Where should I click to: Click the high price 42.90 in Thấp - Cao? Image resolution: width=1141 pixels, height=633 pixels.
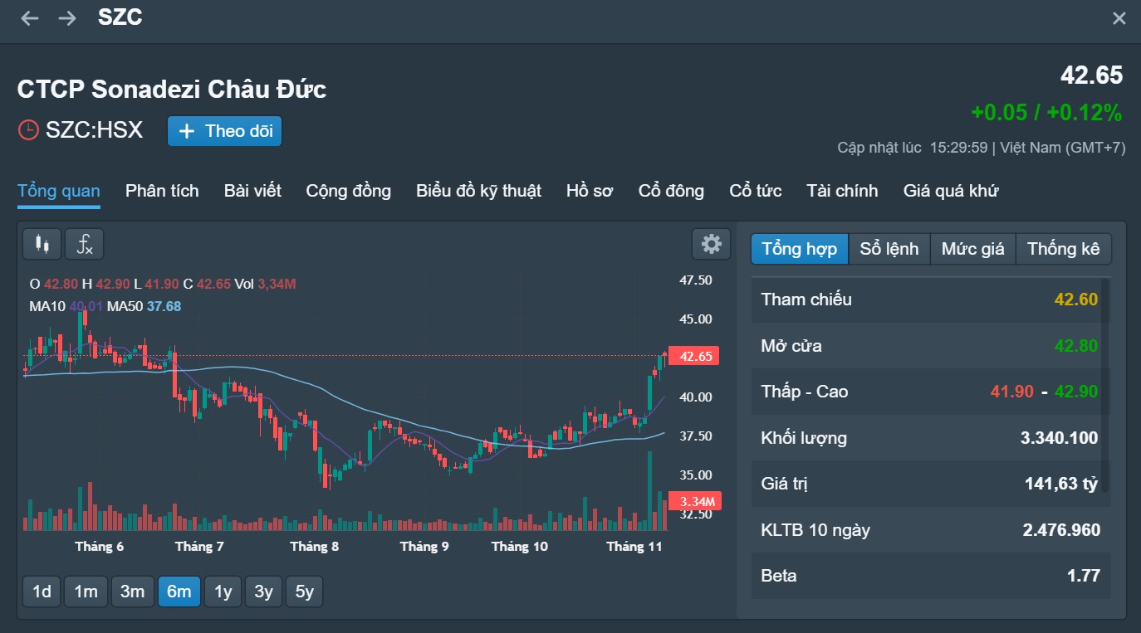[x=1076, y=392]
